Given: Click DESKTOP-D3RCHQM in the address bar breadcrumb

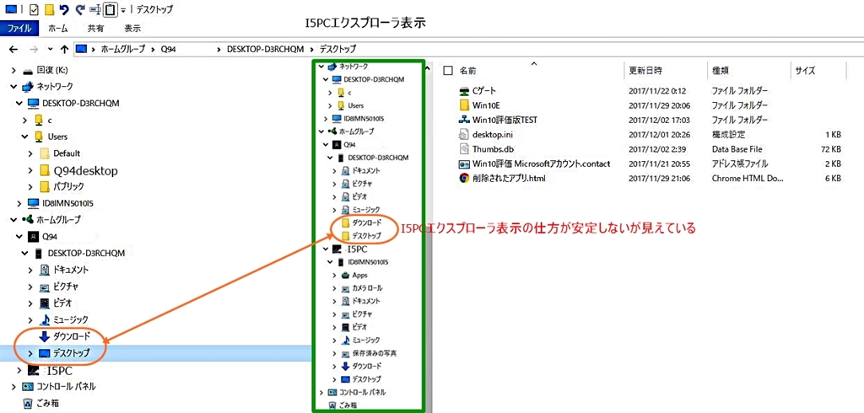Looking at the screenshot, I should pos(265,49).
